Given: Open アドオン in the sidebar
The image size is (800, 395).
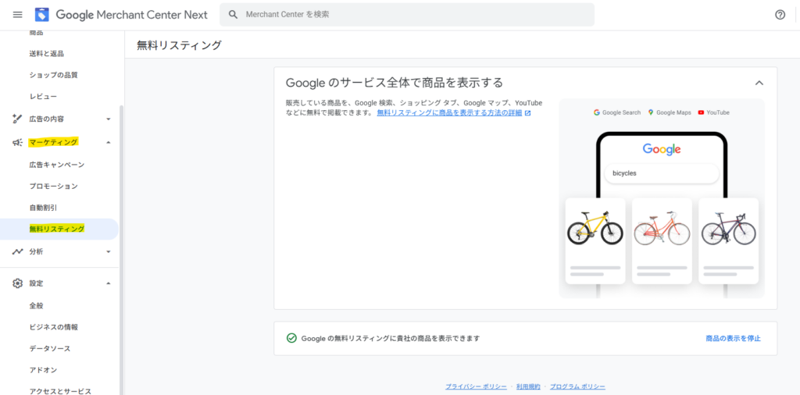Looking at the screenshot, I should pyautogui.click(x=43, y=369).
